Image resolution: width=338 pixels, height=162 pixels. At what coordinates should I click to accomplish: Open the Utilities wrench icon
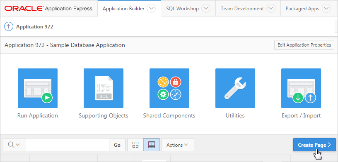235,88
